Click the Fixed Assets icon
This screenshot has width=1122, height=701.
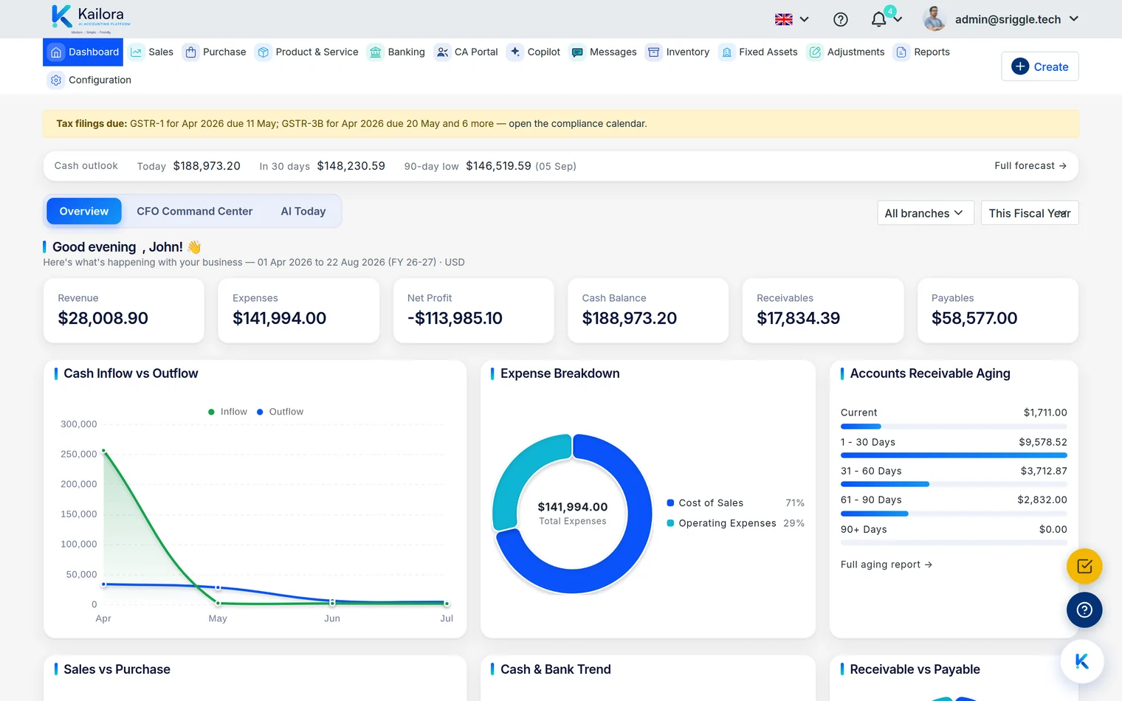727,52
